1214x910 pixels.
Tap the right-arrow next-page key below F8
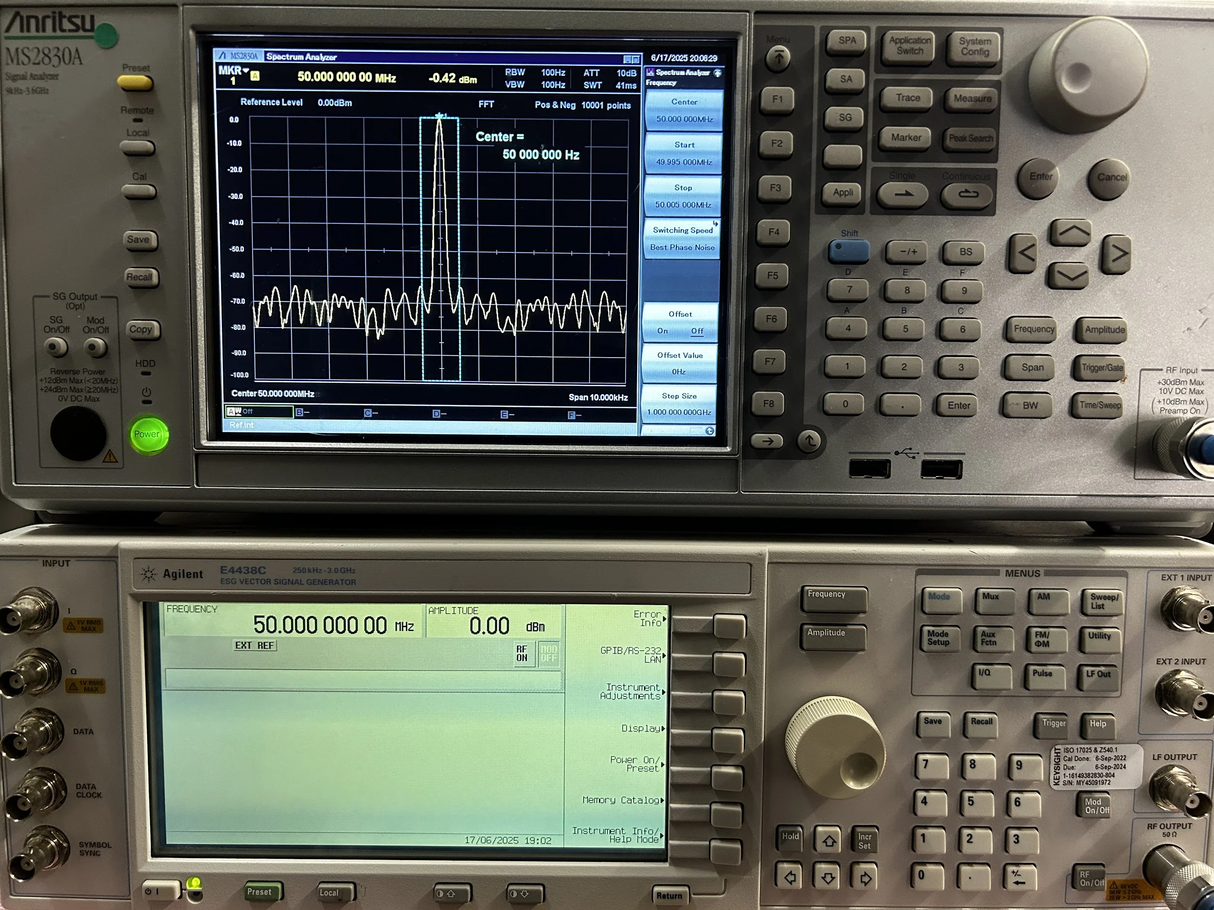click(767, 441)
